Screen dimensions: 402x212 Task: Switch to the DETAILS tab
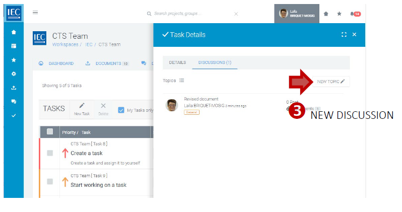(x=177, y=62)
